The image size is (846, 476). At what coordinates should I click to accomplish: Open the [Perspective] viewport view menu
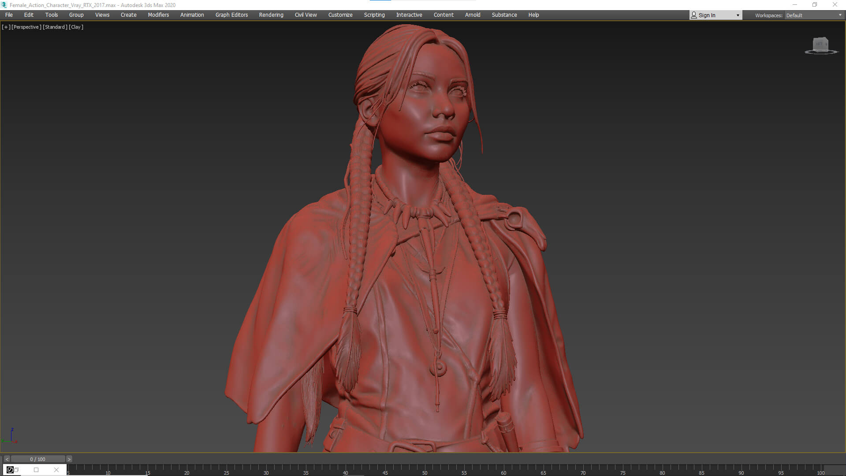[26, 27]
